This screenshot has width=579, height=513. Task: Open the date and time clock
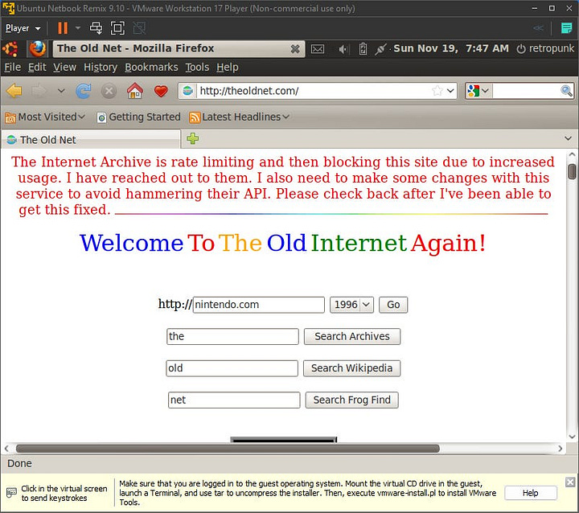tap(451, 48)
